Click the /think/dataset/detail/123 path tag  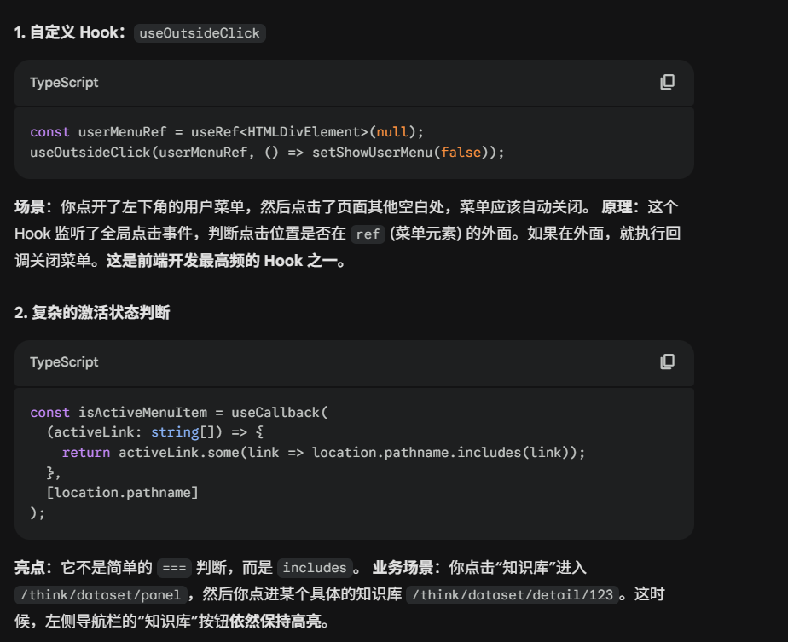pos(513,595)
